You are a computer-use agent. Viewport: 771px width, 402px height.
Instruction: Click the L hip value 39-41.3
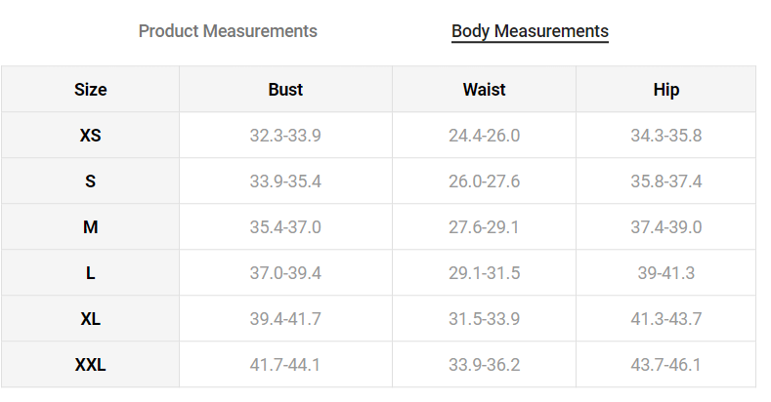665,273
